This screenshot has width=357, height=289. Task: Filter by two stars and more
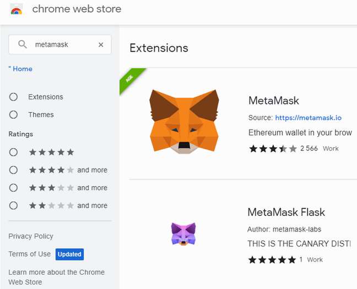click(x=14, y=205)
